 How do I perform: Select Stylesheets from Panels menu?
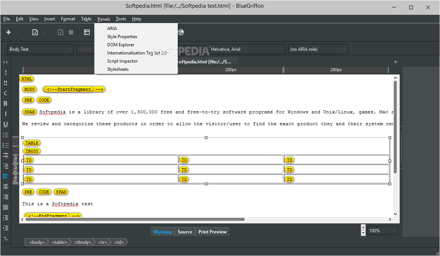pos(136,69)
